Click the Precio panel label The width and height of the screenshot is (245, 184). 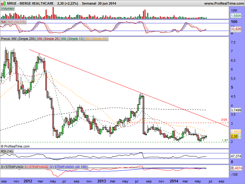tap(6, 39)
